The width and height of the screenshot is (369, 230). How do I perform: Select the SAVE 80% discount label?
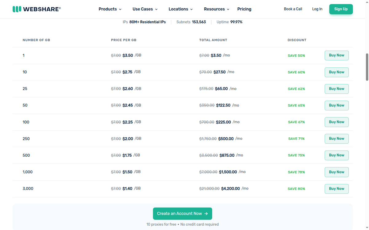(296, 189)
